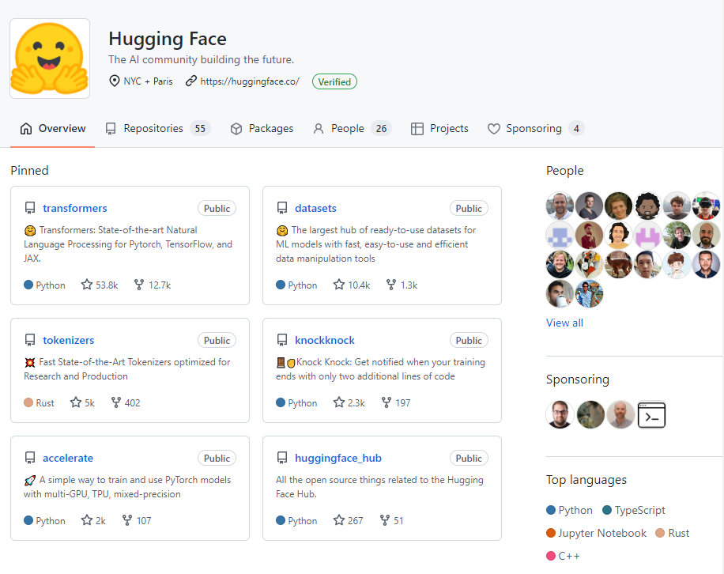Click the repo icon beside tokenizers

(x=30, y=340)
